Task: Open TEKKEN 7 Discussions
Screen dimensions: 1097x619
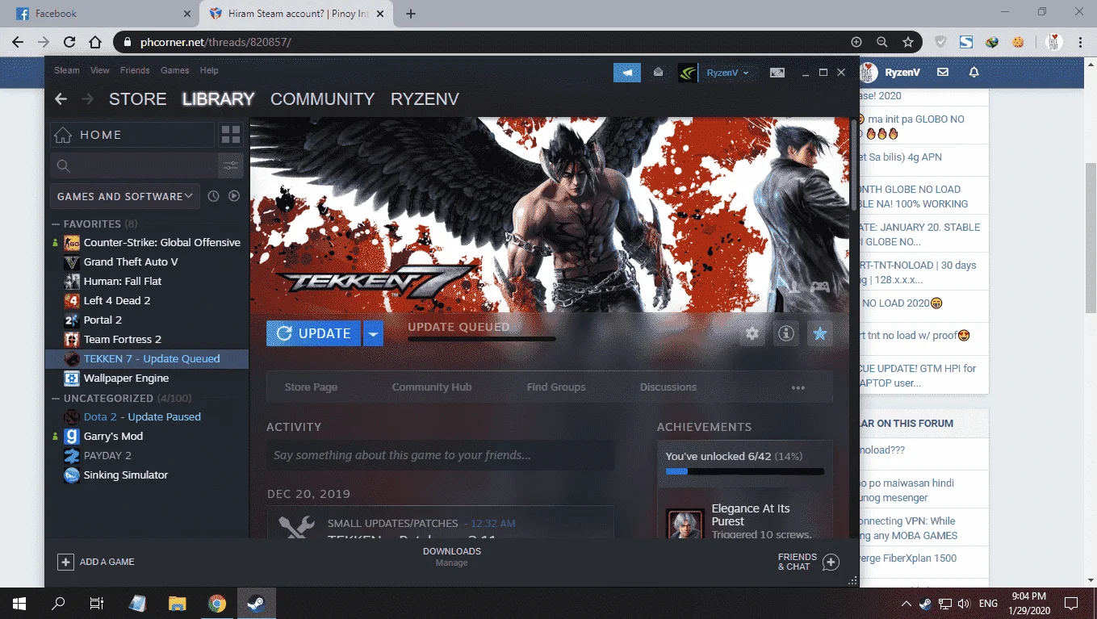Action: pyautogui.click(x=668, y=387)
